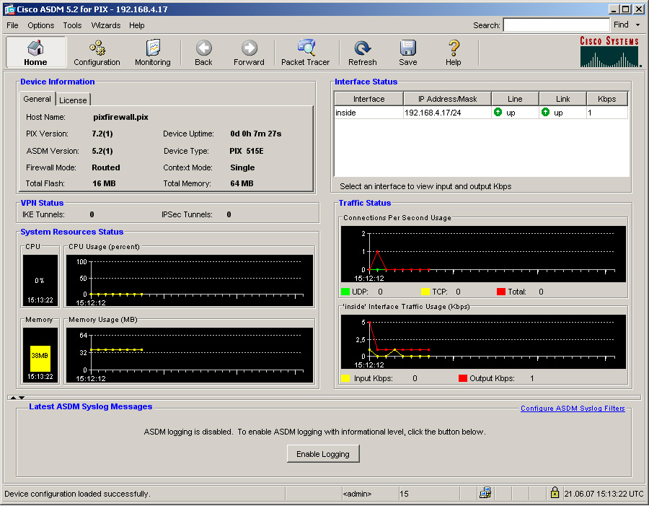649x506 pixels.
Task: Refresh the ASDM device data
Action: pyautogui.click(x=362, y=53)
